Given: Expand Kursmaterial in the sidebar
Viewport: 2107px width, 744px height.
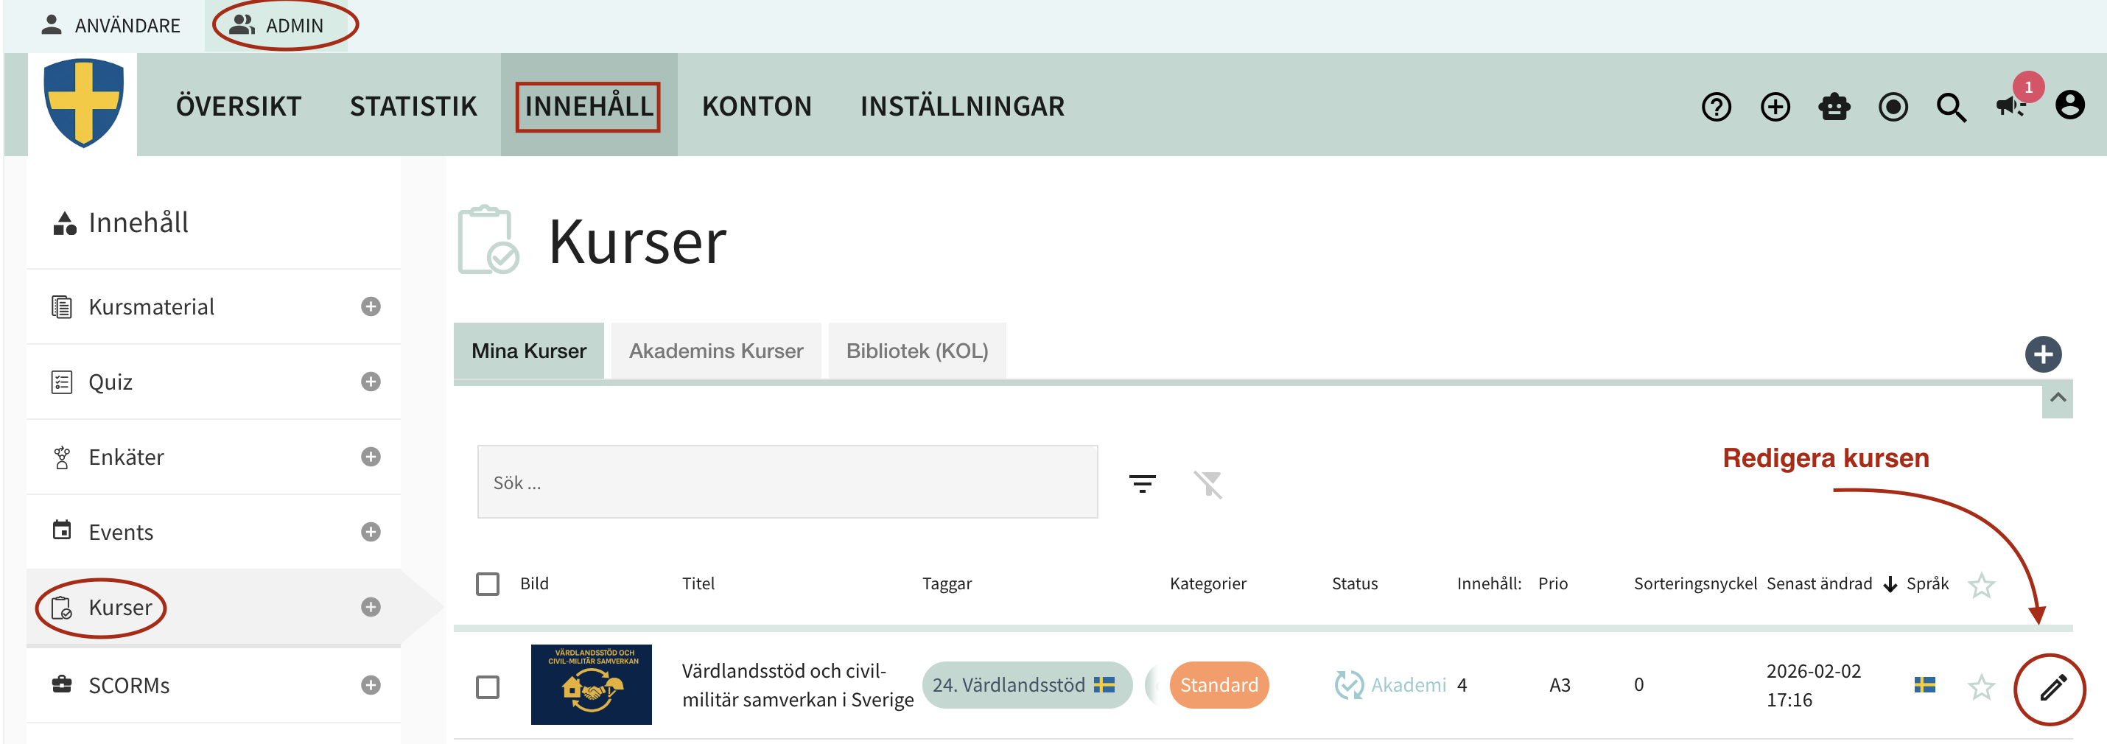Looking at the screenshot, I should (x=372, y=306).
